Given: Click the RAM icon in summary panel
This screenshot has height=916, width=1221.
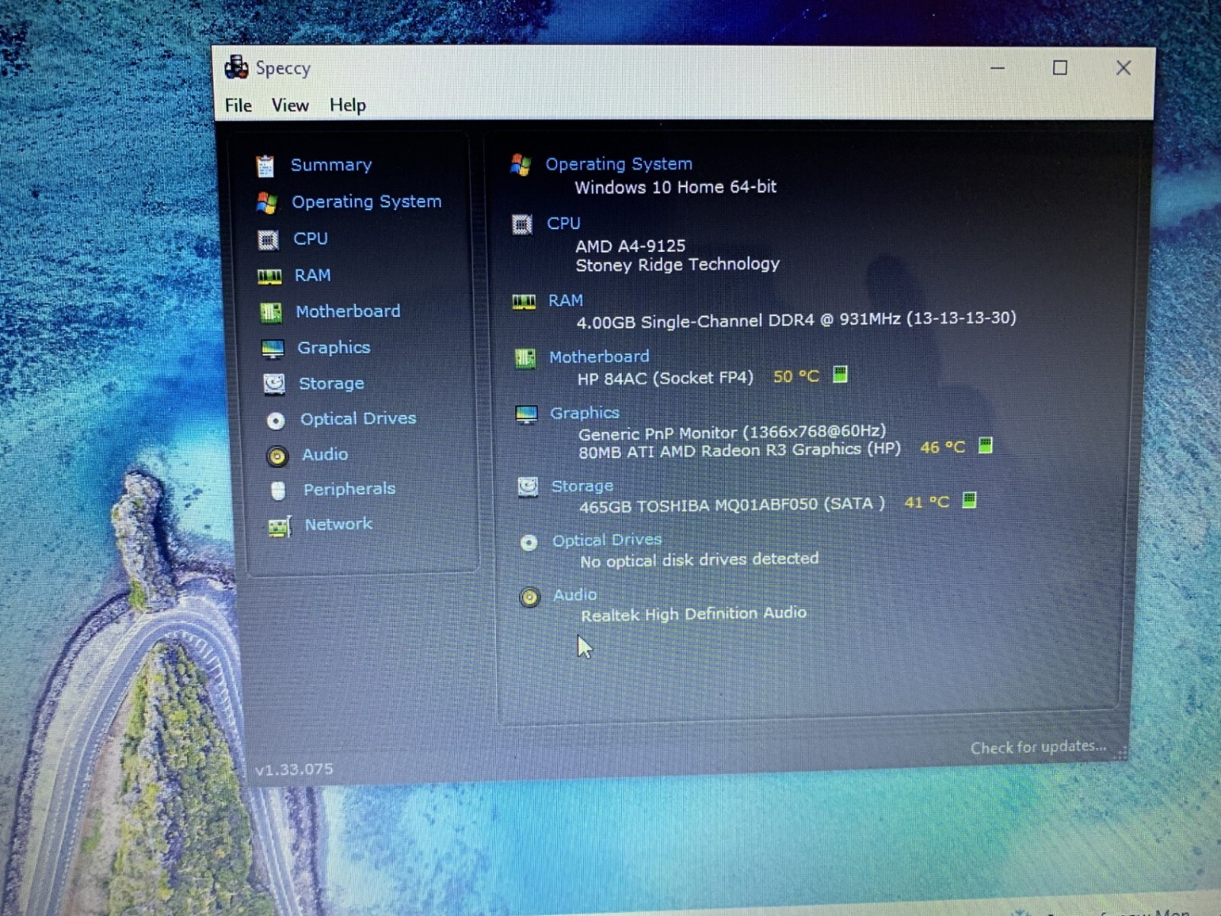Looking at the screenshot, I should pos(524,302).
